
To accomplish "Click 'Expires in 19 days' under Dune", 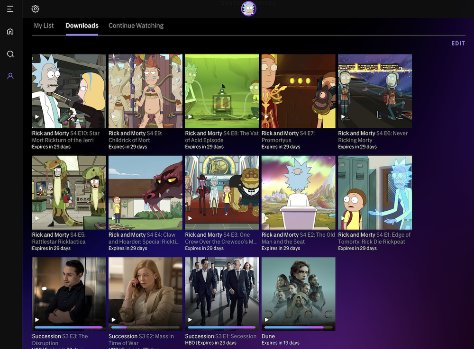I will point(280,343).
